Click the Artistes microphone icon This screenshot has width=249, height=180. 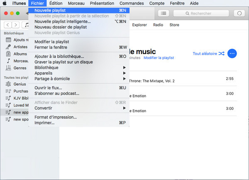pos(8,47)
